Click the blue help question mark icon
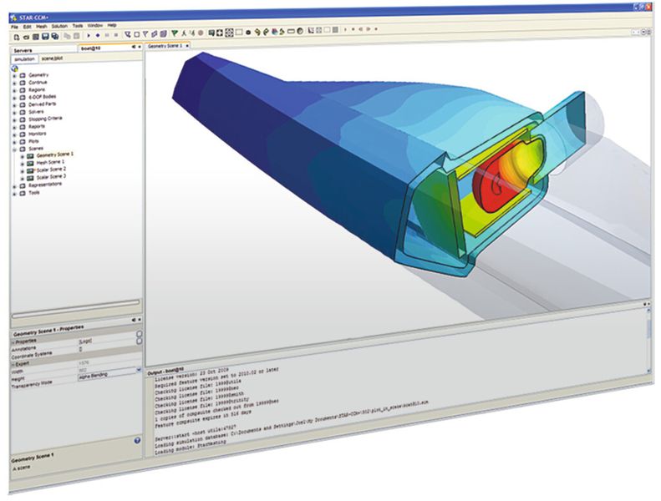The image size is (661, 501). pyautogui.click(x=137, y=441)
